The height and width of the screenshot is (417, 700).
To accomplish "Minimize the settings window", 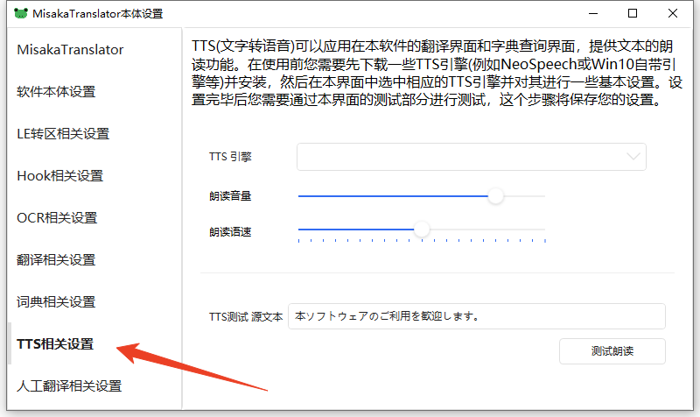I will [x=593, y=13].
